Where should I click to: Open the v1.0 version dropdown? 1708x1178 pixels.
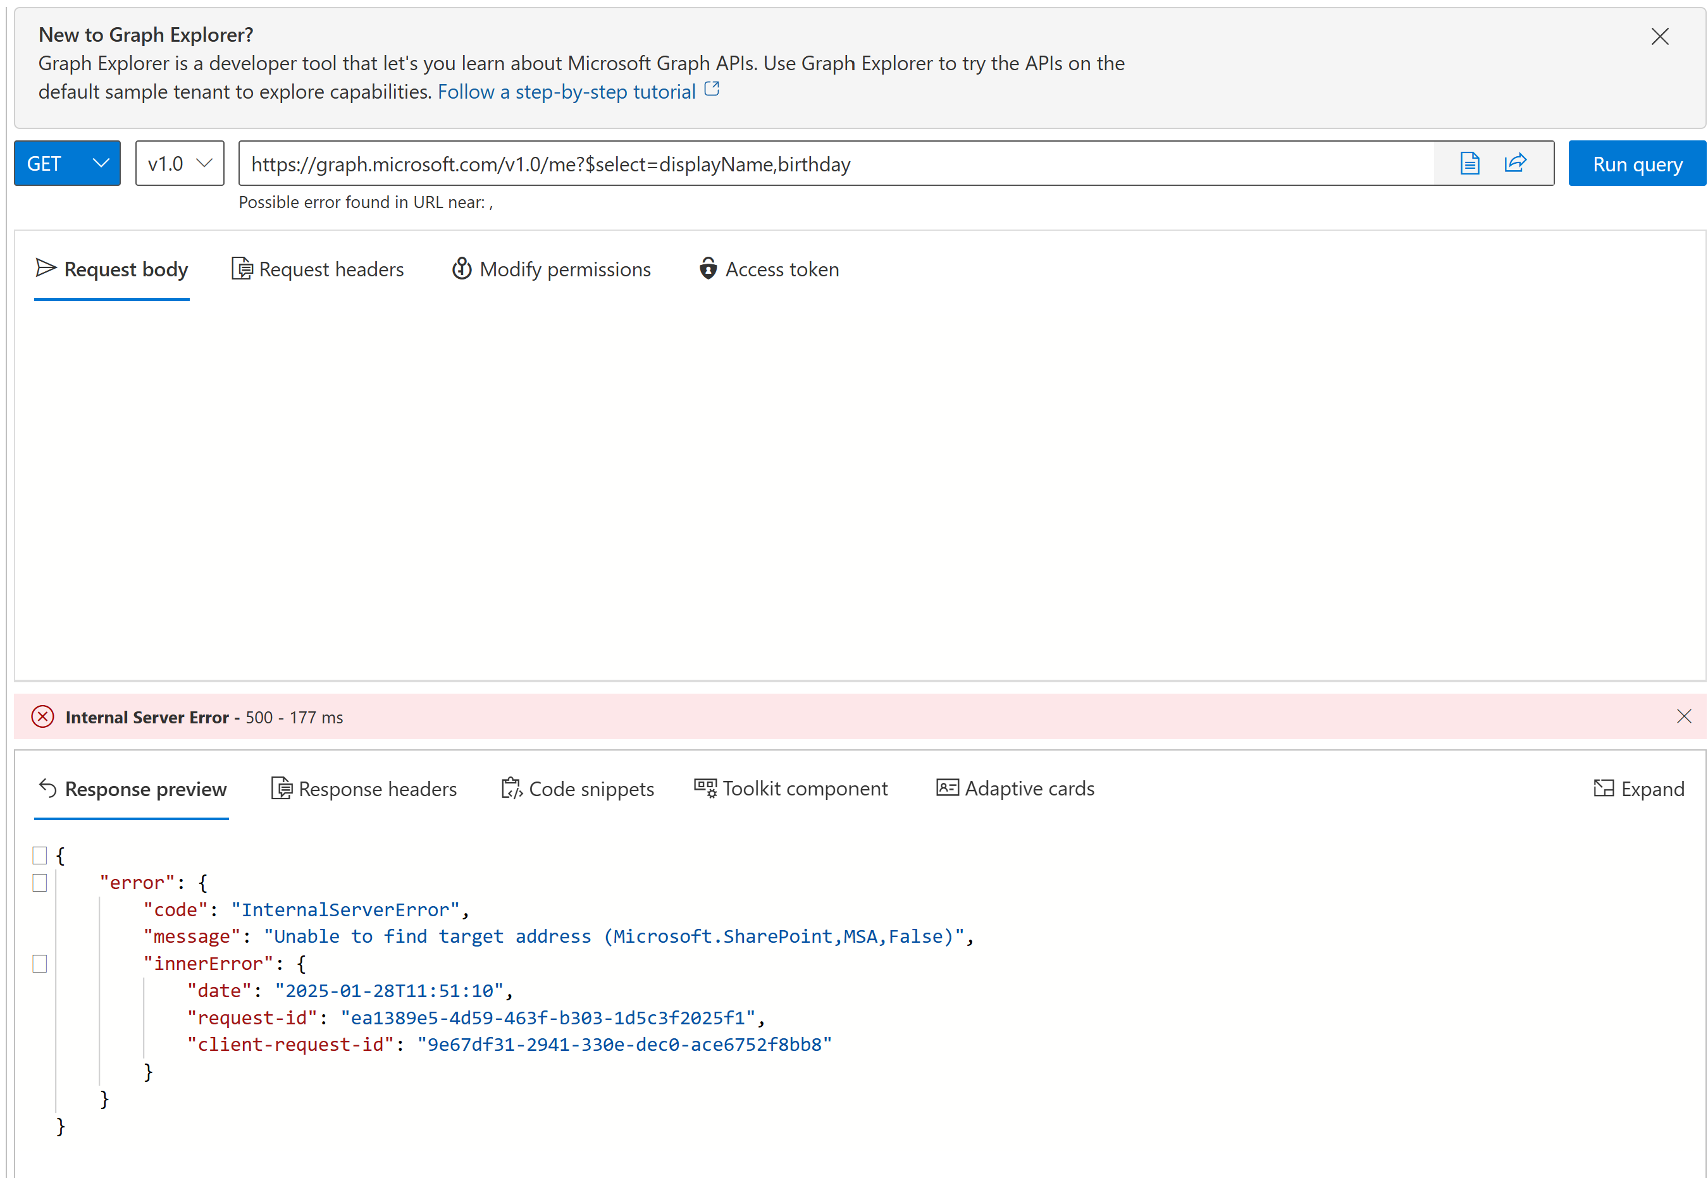pyautogui.click(x=180, y=163)
